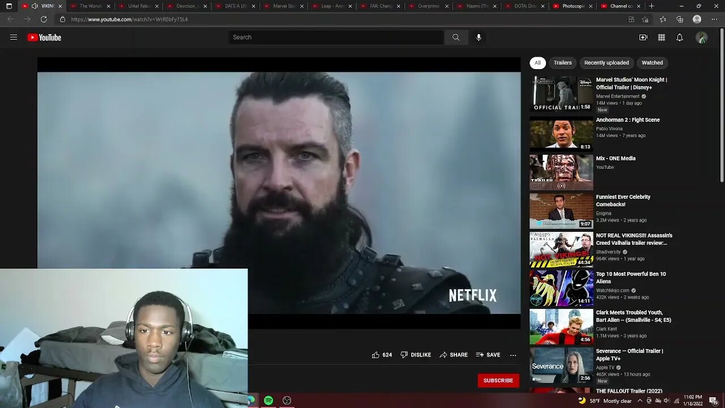Image resolution: width=725 pixels, height=408 pixels.
Task: Open the notifications bell
Action: tap(680, 37)
